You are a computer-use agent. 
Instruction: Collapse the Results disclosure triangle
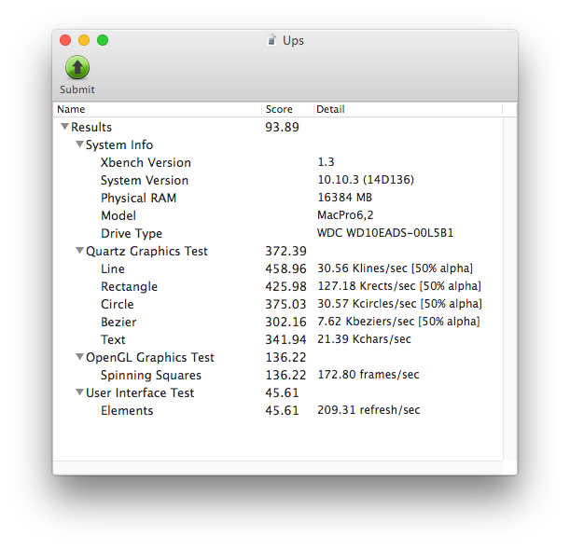pyautogui.click(x=64, y=127)
